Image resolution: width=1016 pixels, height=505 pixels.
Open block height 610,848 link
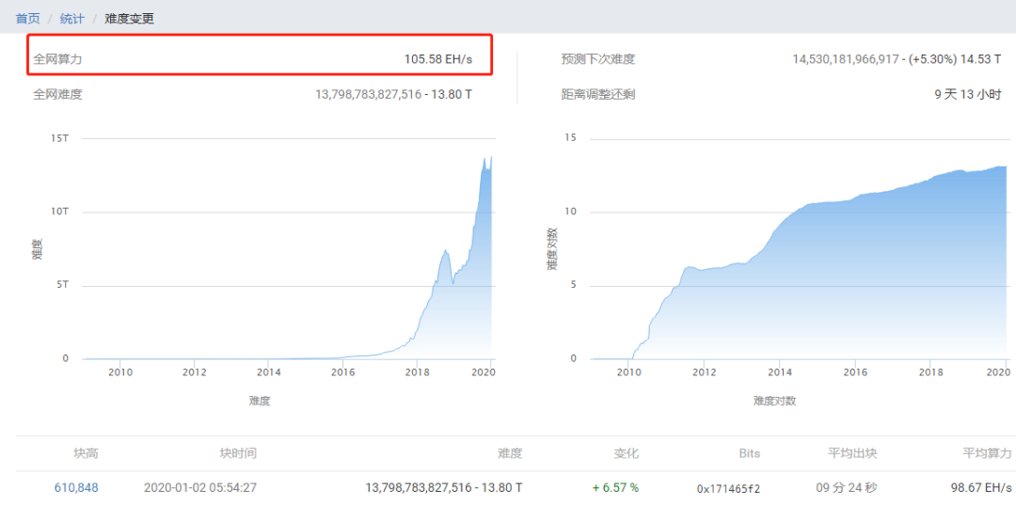point(76,487)
